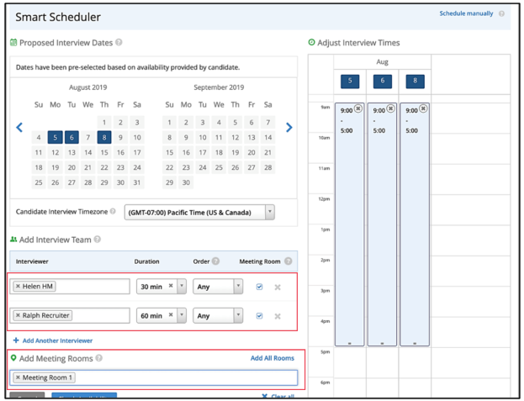Viewport: 524px width, 401px height.
Task: Select September 10 in the calendar
Action: [203, 137]
